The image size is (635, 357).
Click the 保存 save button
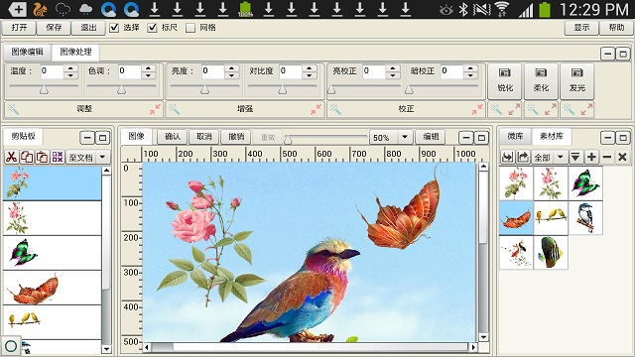click(54, 28)
